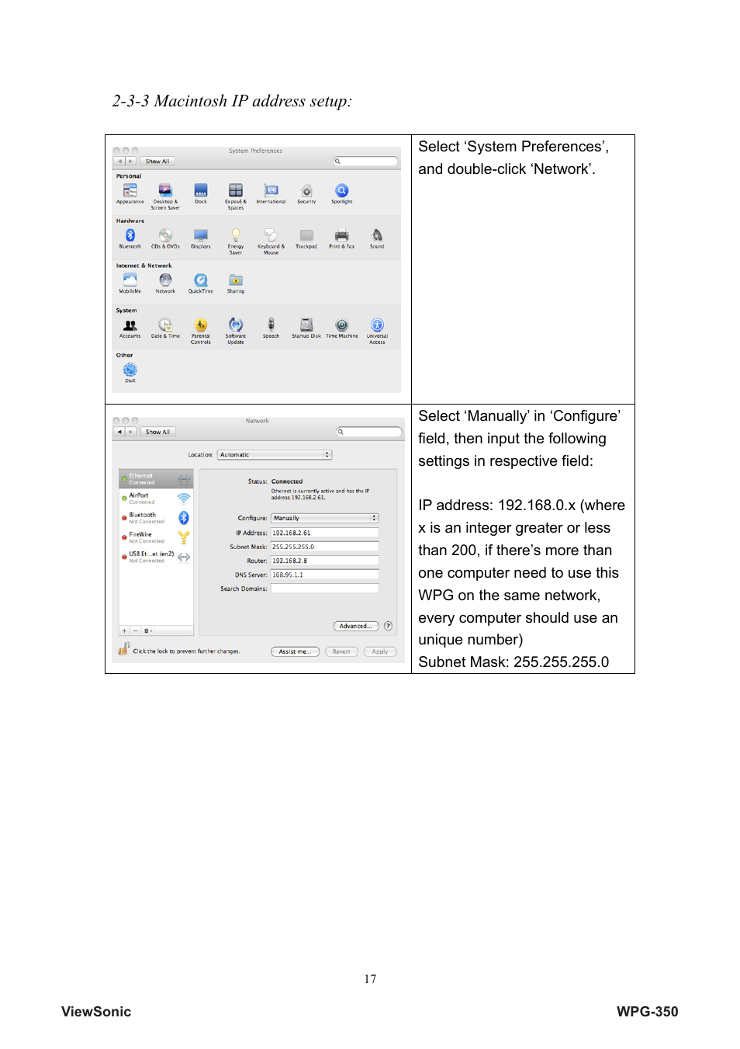This screenshot has height=1049, width=740.
Task: Select the Ethernet service in the list
Action: (156, 479)
